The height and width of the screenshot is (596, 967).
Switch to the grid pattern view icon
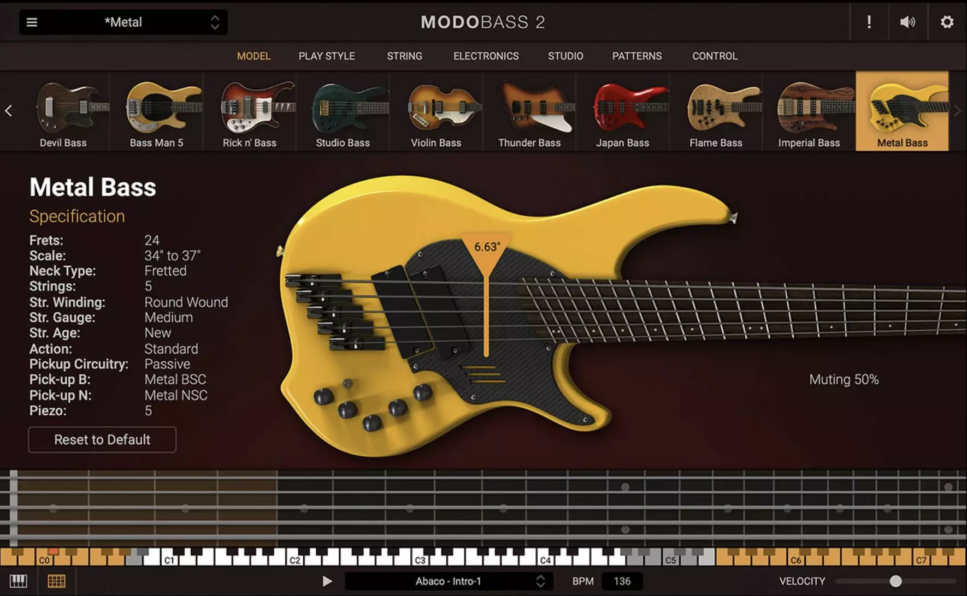click(x=56, y=581)
